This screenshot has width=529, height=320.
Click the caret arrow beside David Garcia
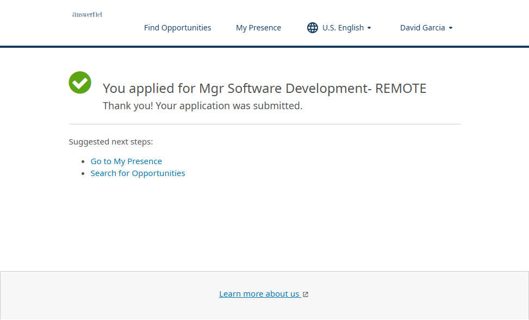click(x=451, y=28)
